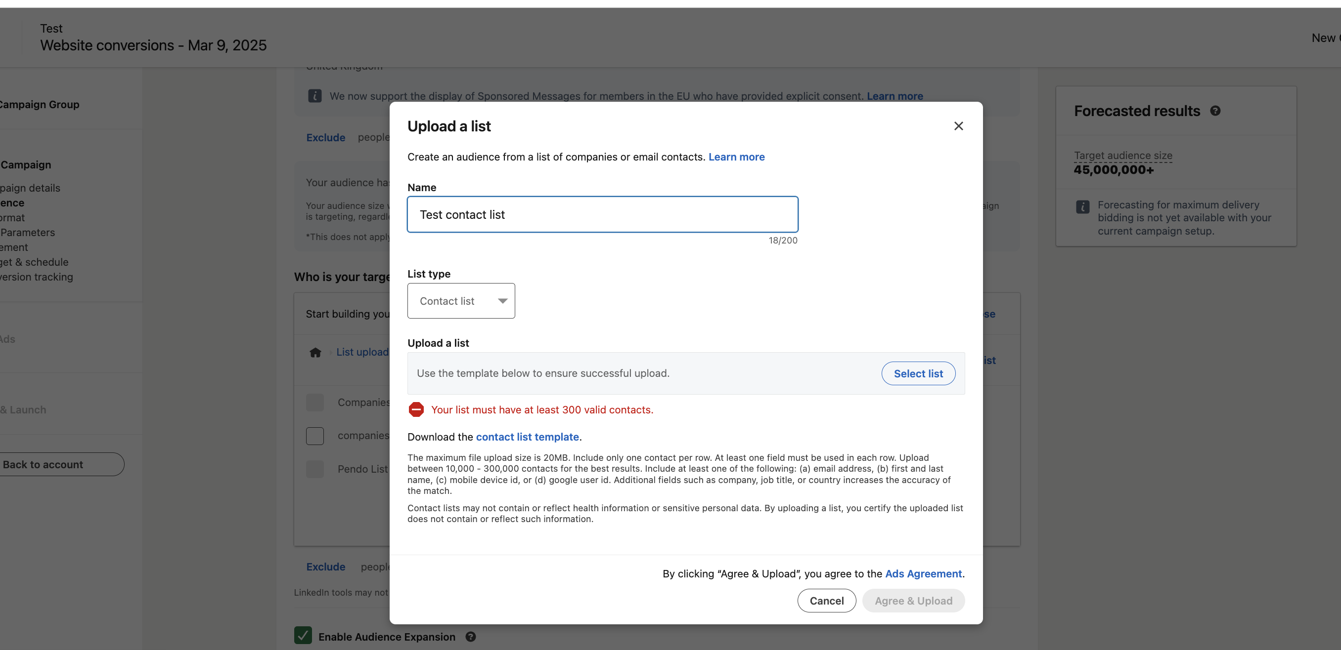Viewport: 1341px width, 650px height.
Task: Toggle Enable Audience Expansion checkbox
Action: click(303, 636)
